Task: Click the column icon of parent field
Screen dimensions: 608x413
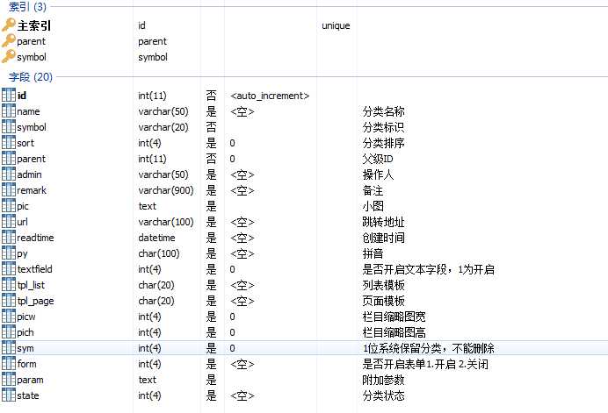Action: [x=9, y=159]
